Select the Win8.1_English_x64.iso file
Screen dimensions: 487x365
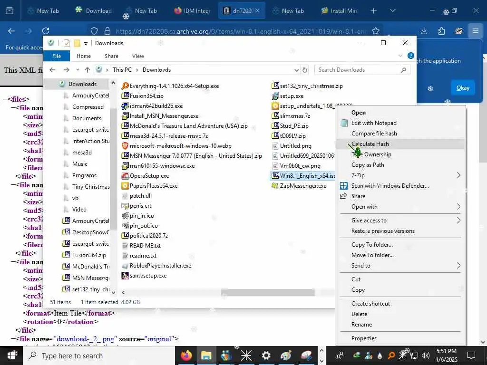[x=303, y=176]
